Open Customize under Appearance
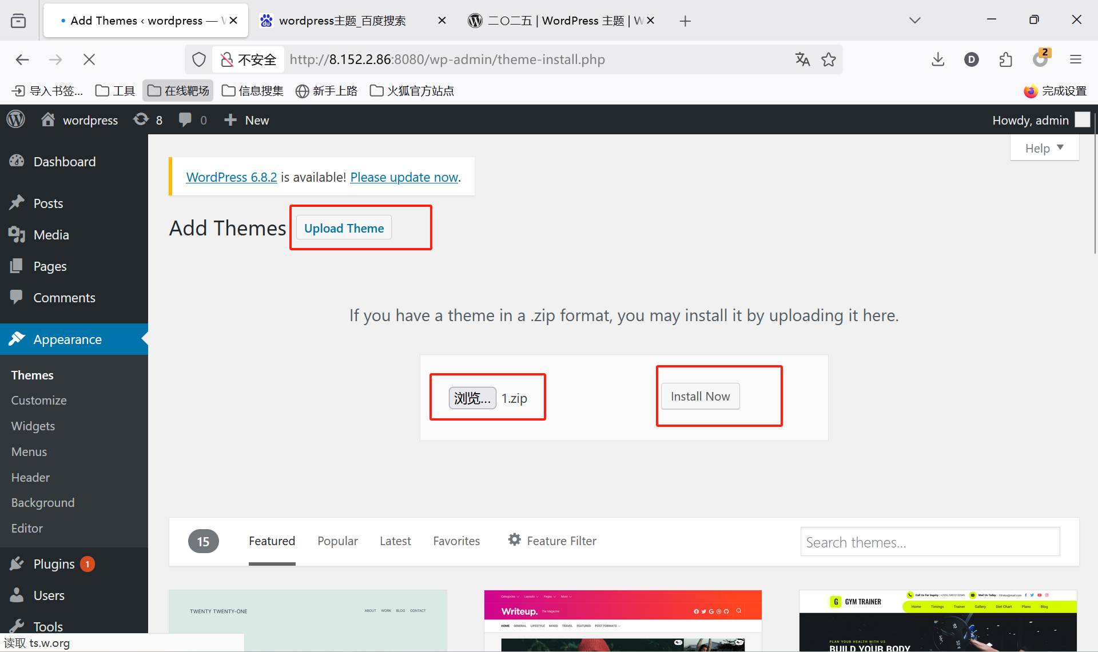This screenshot has width=1098, height=652. tap(39, 400)
